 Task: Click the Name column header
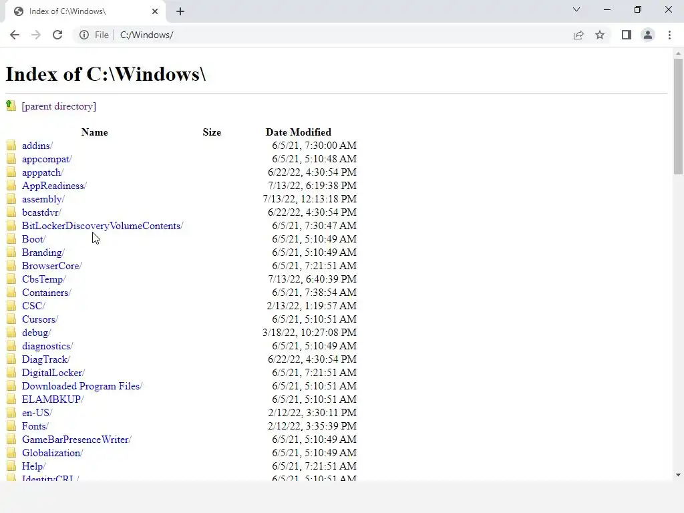point(94,132)
